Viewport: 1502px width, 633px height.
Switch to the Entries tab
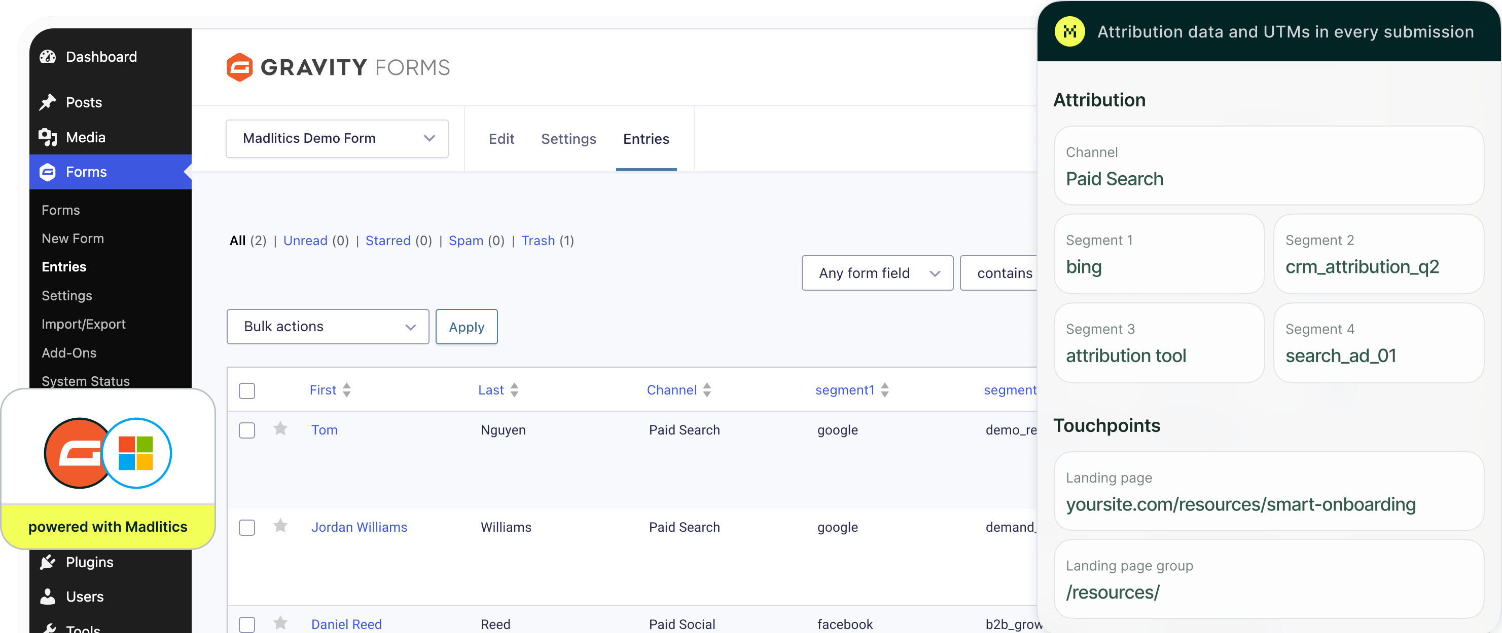[x=646, y=139]
